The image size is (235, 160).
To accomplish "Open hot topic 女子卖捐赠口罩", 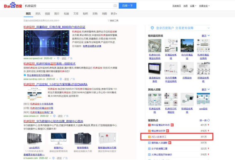I will pos(159,149).
